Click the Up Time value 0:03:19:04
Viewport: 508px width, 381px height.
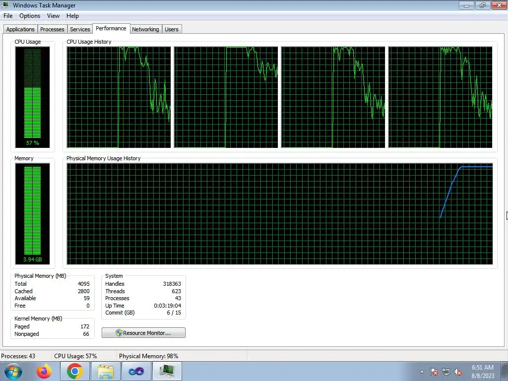coord(168,306)
